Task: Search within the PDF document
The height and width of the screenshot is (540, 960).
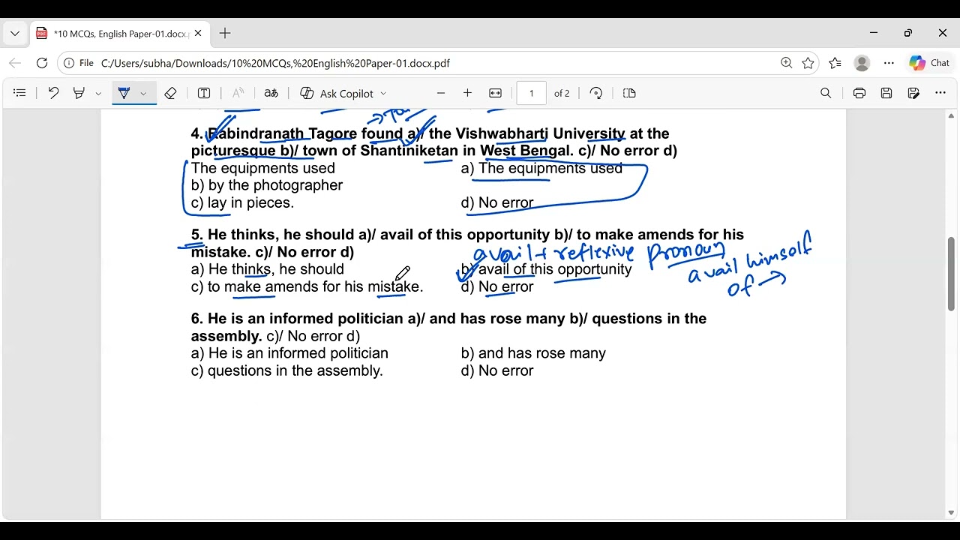Action: point(826,93)
